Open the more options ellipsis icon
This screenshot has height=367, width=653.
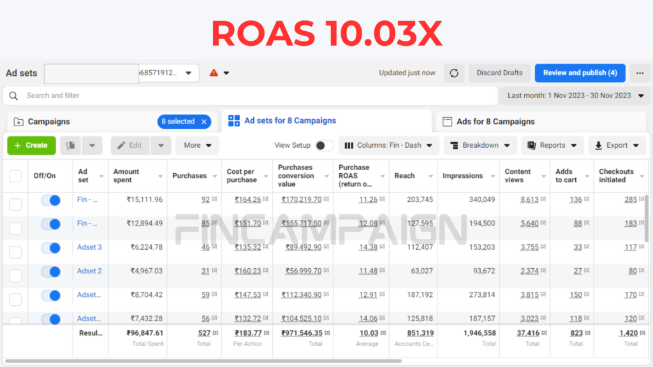coord(640,73)
